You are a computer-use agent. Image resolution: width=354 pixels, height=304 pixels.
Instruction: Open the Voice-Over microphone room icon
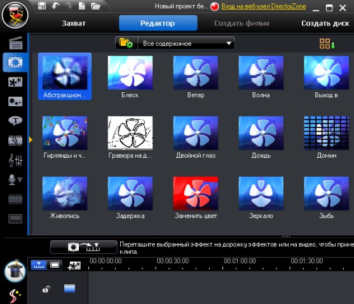(15, 180)
